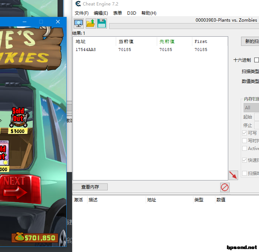Minimize the Plants vs. Zombies game window
Viewport: 259px width, 252px height.
pos(25,22)
